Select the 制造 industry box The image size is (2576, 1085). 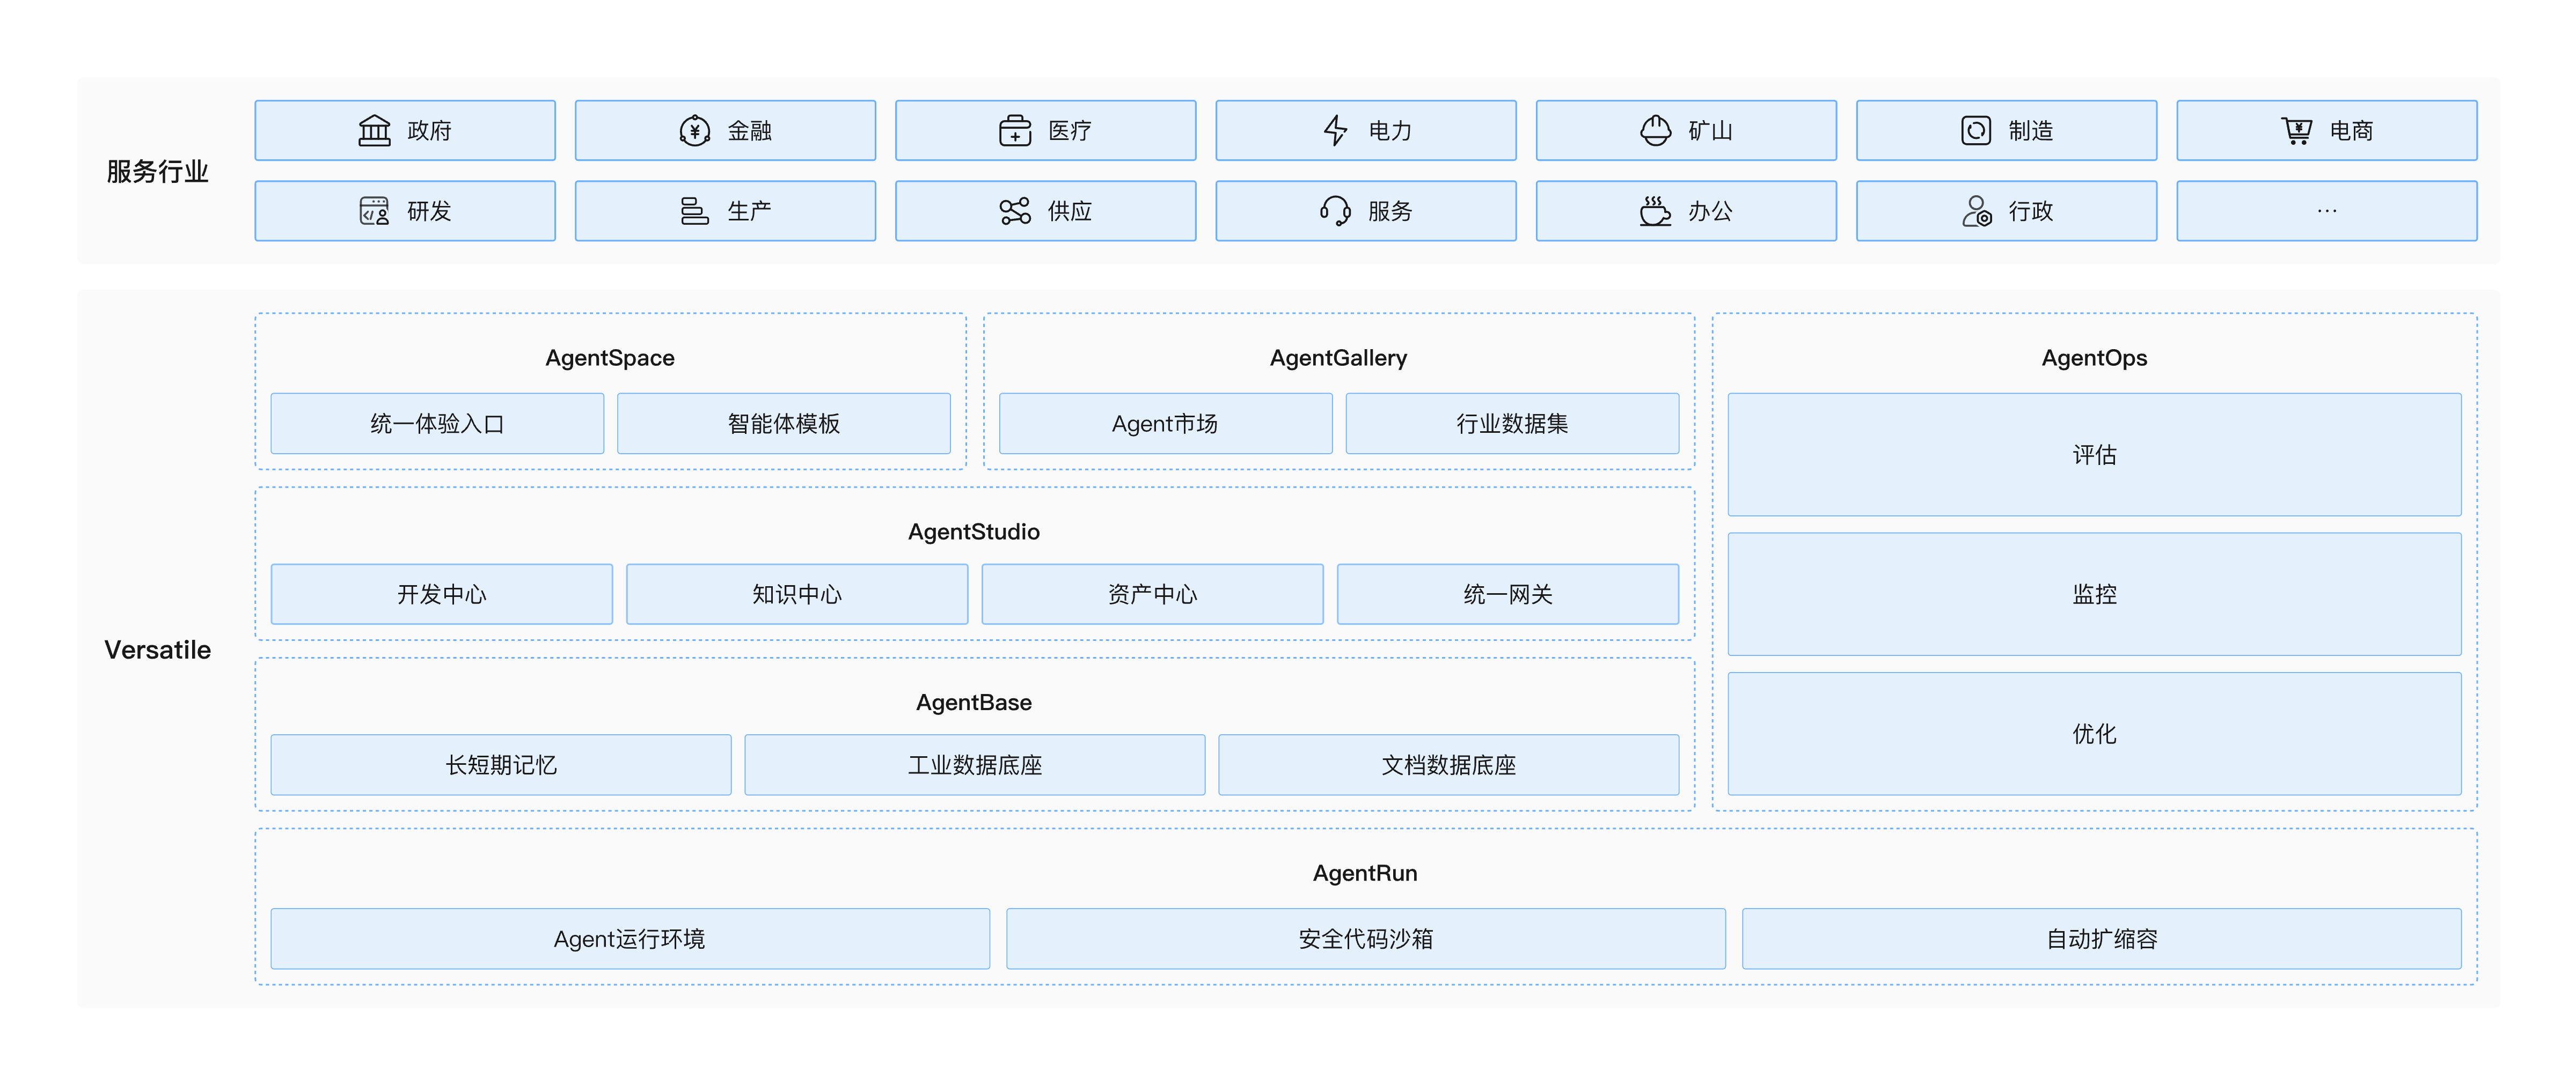tap(2006, 131)
